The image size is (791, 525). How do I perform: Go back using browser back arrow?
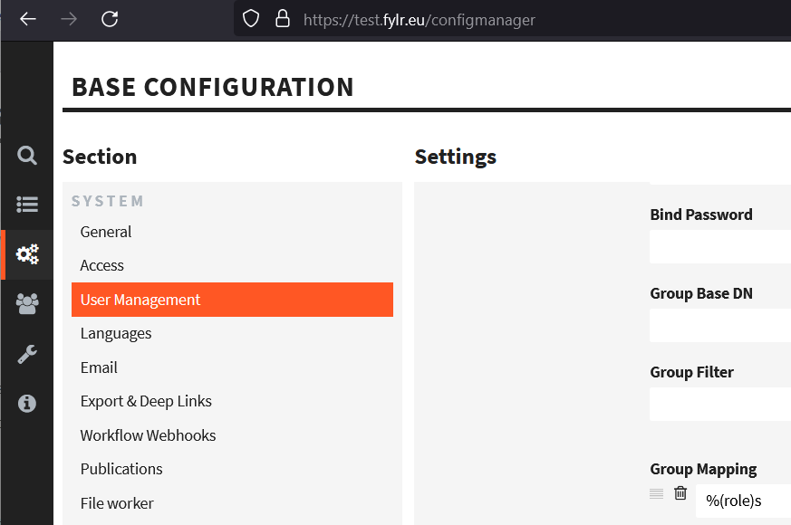click(28, 19)
